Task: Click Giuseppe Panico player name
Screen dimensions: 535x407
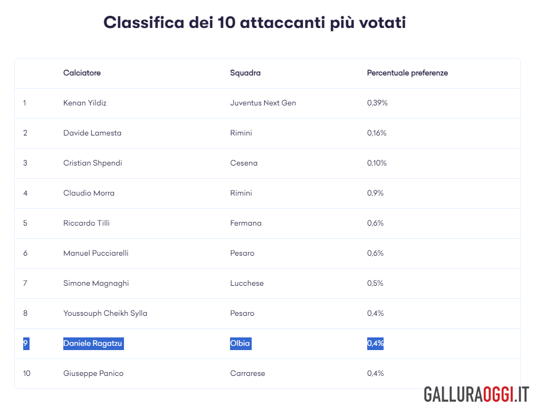Action: tap(93, 373)
